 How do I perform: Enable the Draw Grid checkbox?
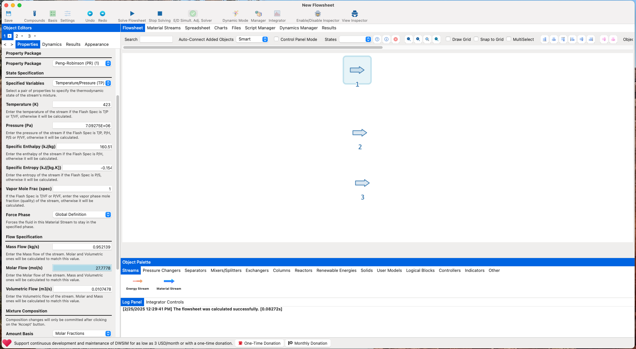click(x=448, y=39)
